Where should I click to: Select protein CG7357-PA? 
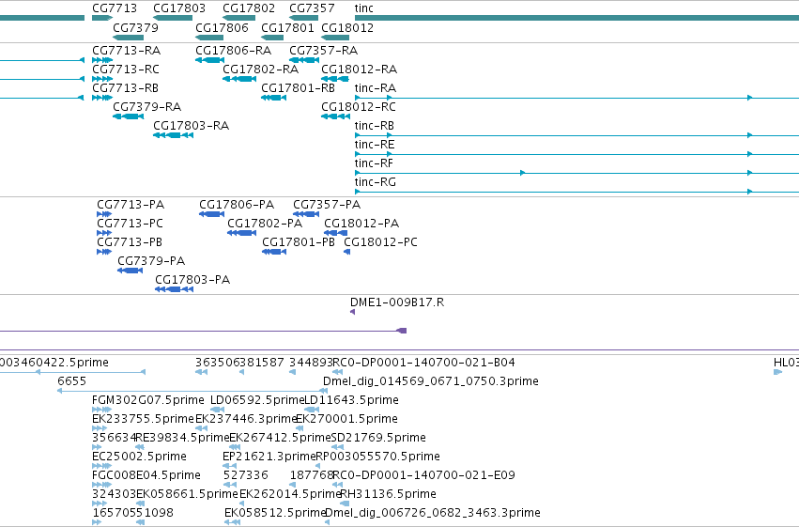point(327,205)
